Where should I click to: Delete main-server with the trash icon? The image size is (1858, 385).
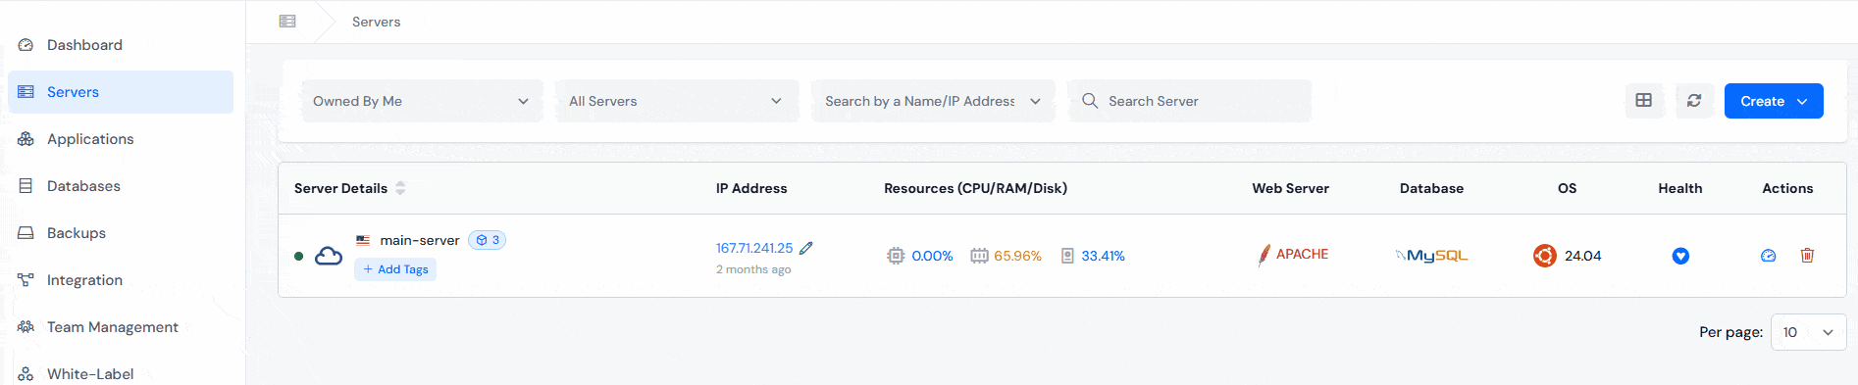tap(1807, 255)
